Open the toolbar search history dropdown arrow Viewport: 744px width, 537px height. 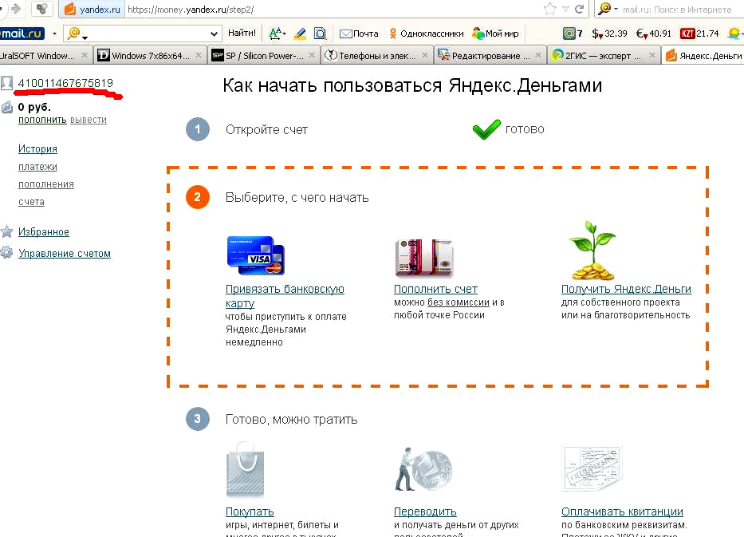tap(214, 34)
